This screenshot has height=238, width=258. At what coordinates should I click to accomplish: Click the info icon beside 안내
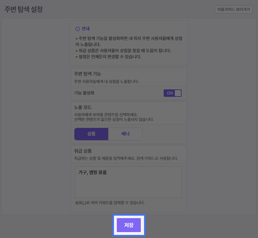[x=77, y=29]
